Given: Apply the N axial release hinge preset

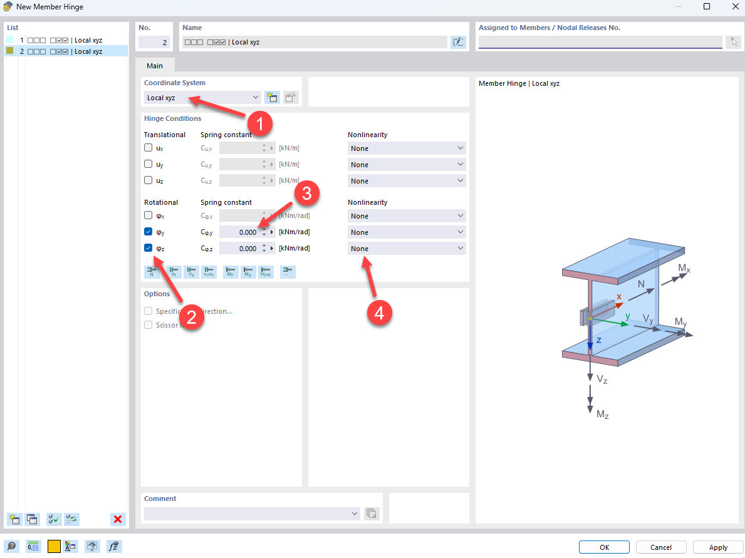Looking at the screenshot, I should click(152, 272).
